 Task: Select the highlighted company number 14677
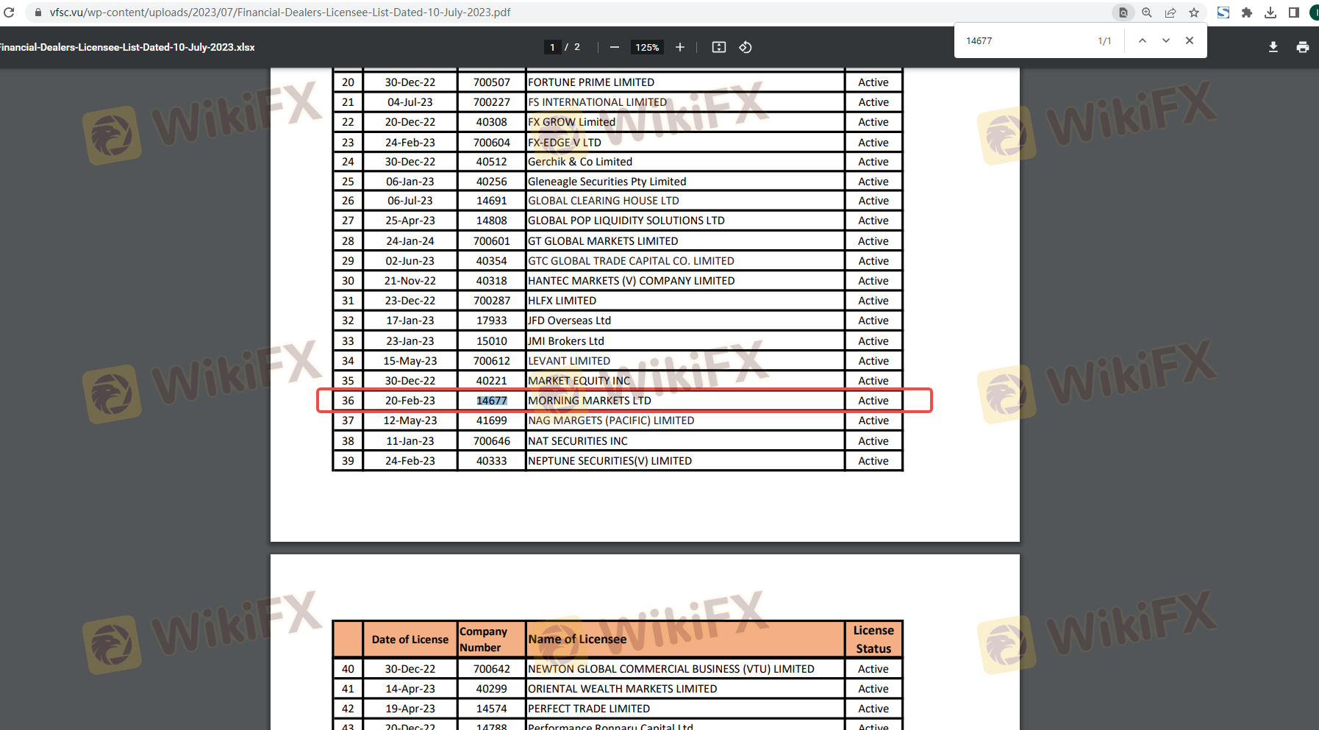coord(492,401)
